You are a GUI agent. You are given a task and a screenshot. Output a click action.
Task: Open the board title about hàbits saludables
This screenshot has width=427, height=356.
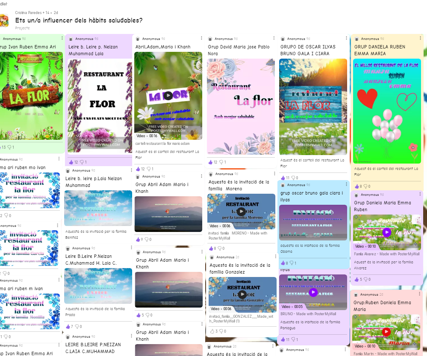point(79,20)
